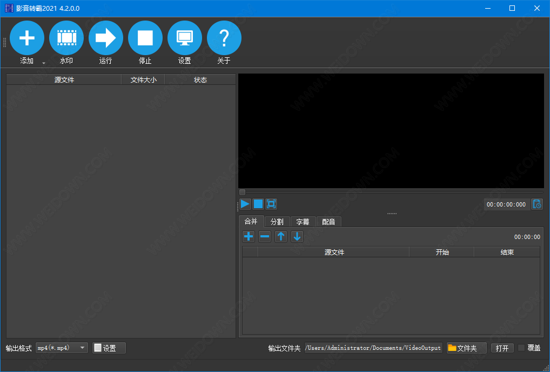Screen dimensions: 550x372
Task: Click the toolbar grip handle at left
Action: click(4, 43)
